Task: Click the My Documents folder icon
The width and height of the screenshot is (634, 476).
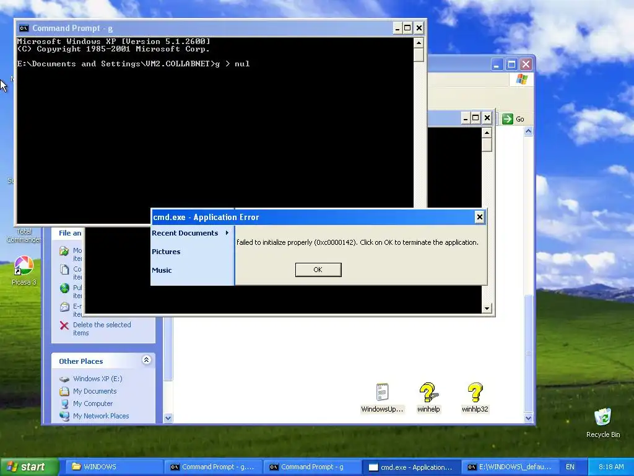Action: coord(64,392)
